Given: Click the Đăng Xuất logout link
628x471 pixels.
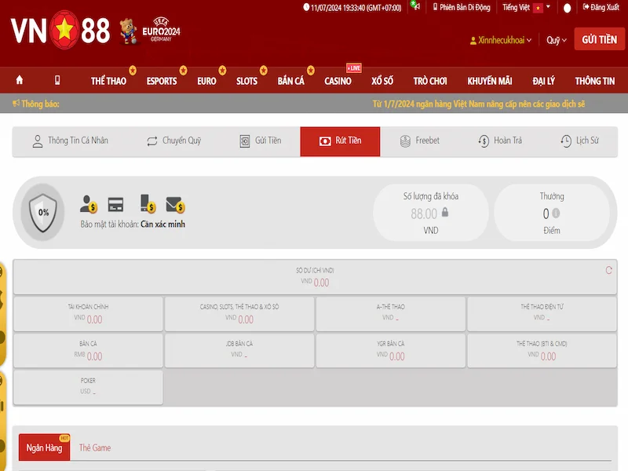Looking at the screenshot, I should coord(600,7).
